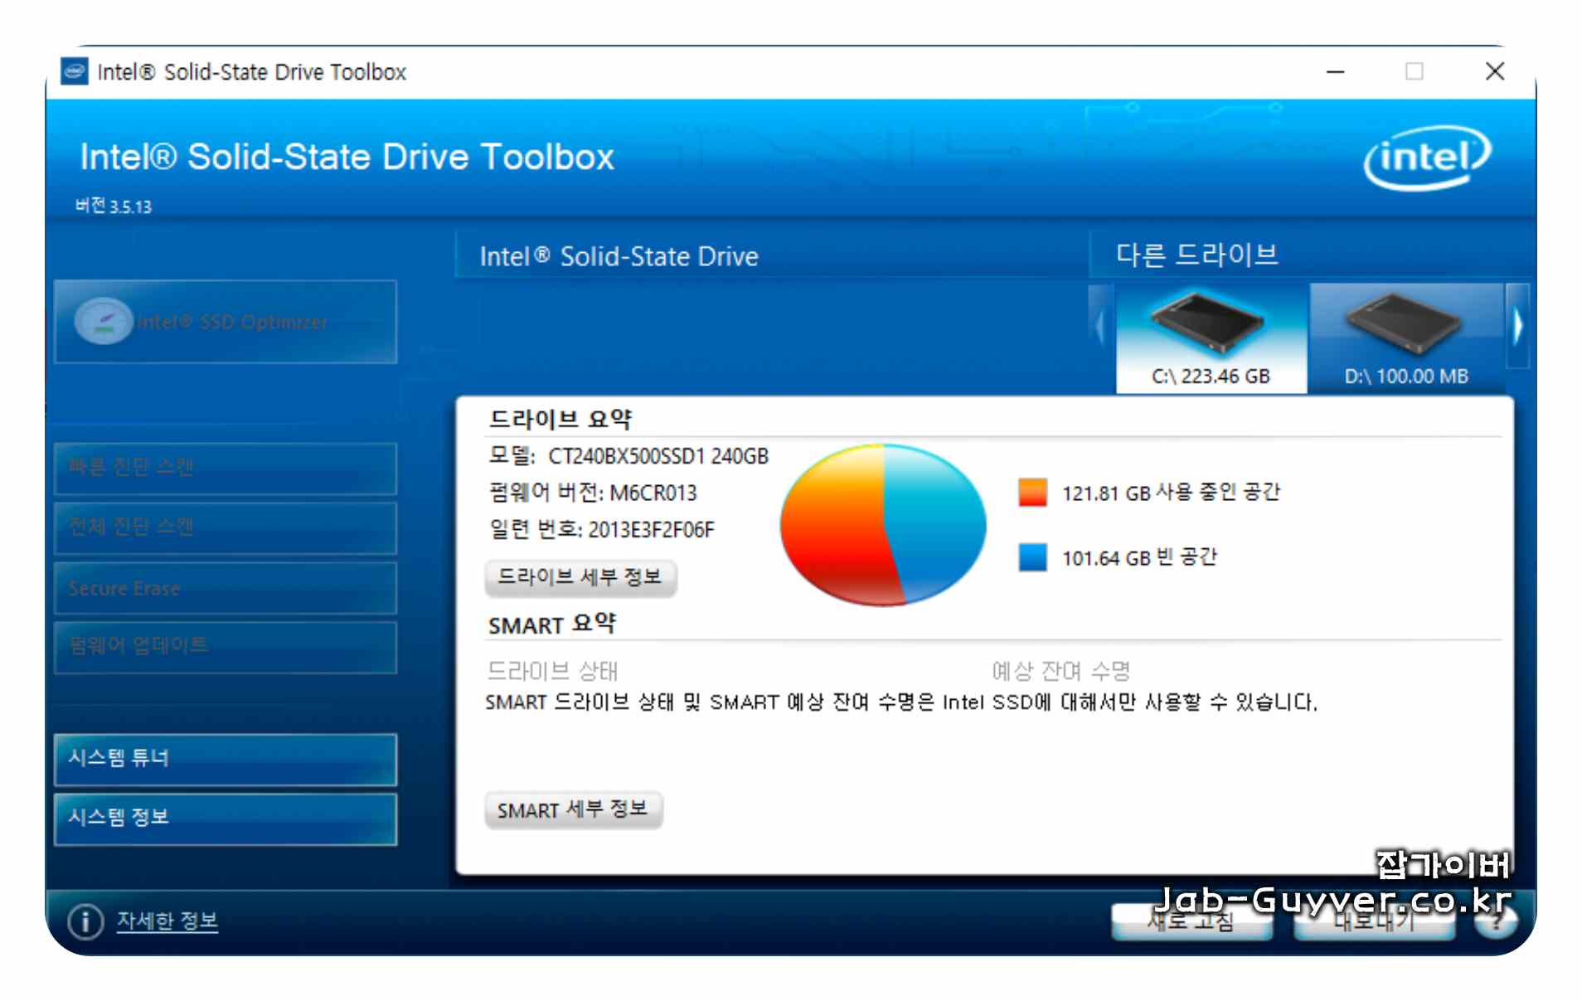Open help with the question mark icon
This screenshot has height=1001, width=1582.
1497,921
